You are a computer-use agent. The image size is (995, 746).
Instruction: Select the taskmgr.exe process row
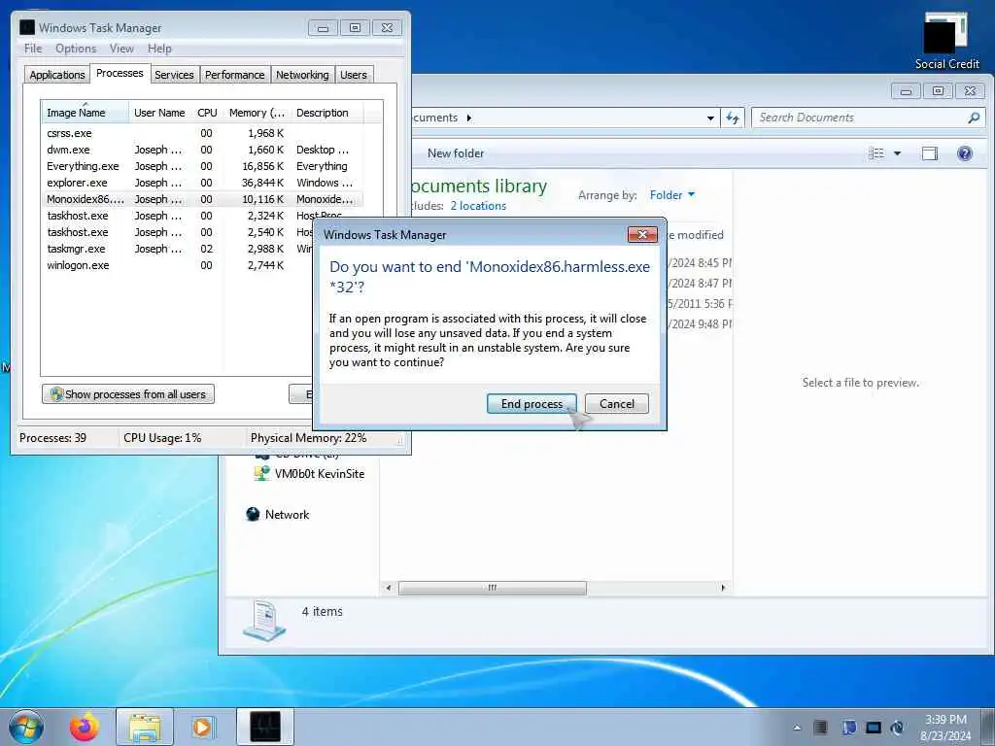click(x=178, y=249)
